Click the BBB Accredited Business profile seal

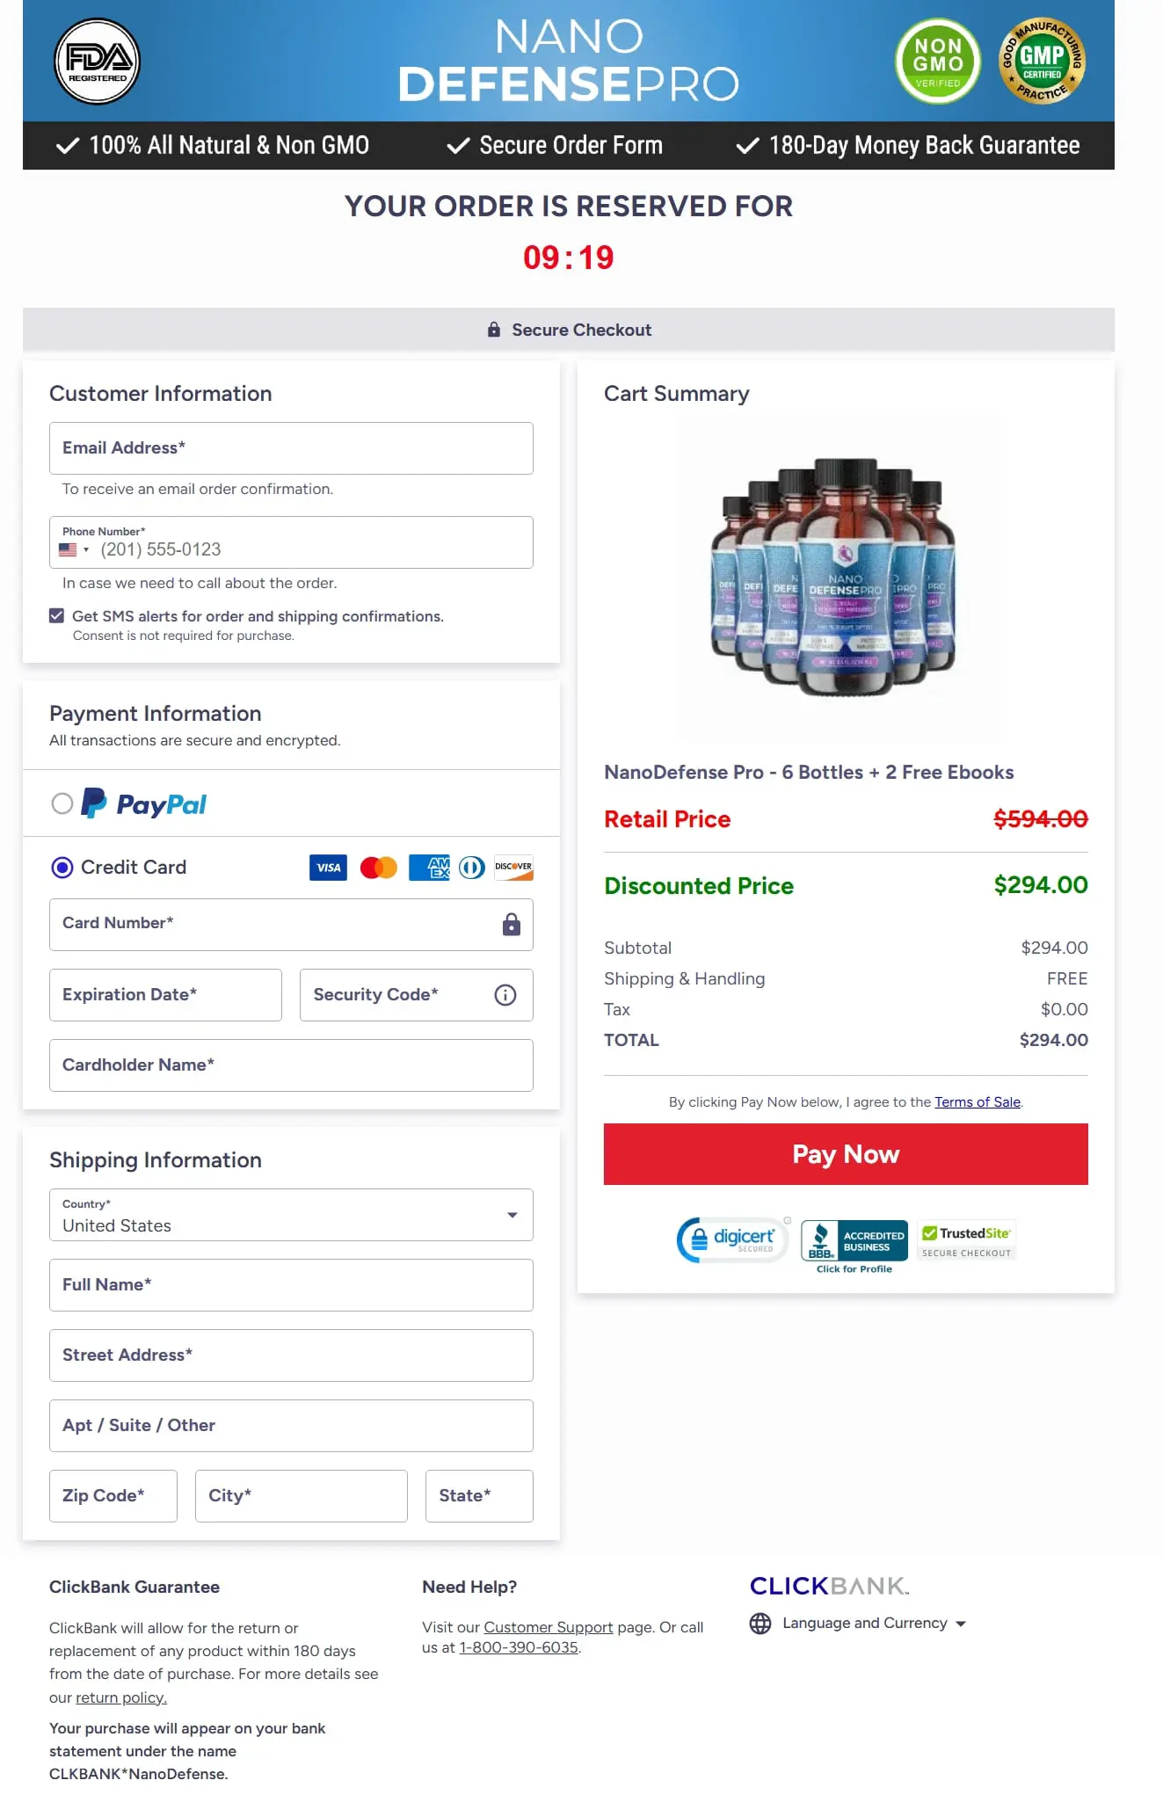tap(853, 1239)
